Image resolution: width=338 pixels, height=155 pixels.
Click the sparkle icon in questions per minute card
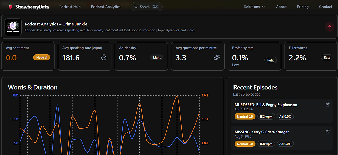(217, 57)
